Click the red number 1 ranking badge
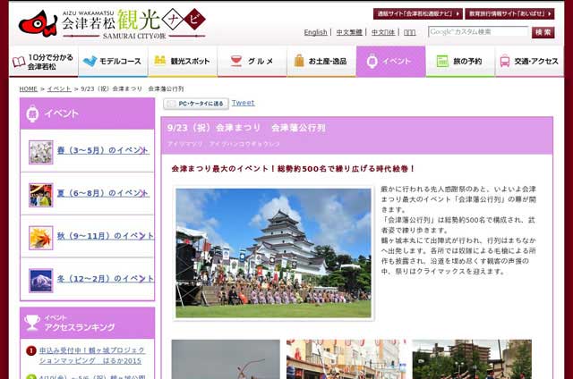 (x=31, y=350)
